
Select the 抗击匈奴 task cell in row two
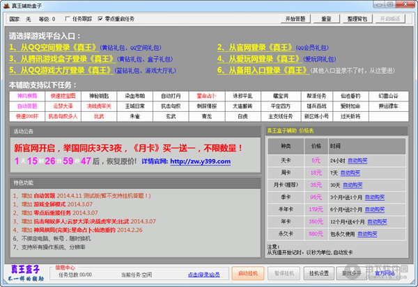[171, 106]
